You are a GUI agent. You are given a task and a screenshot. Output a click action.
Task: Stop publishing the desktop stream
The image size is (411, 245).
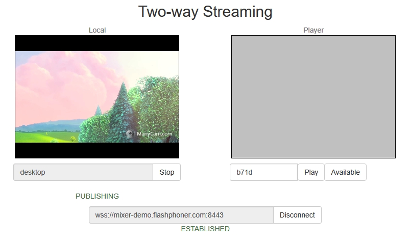tap(167, 172)
